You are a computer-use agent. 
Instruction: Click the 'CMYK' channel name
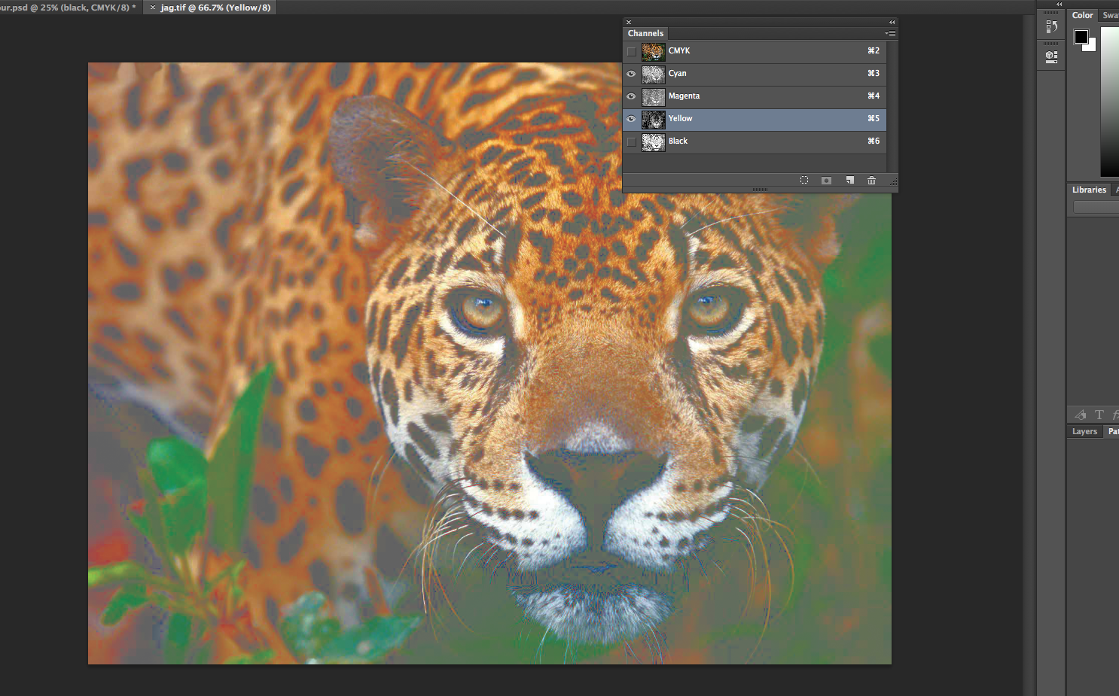point(678,50)
